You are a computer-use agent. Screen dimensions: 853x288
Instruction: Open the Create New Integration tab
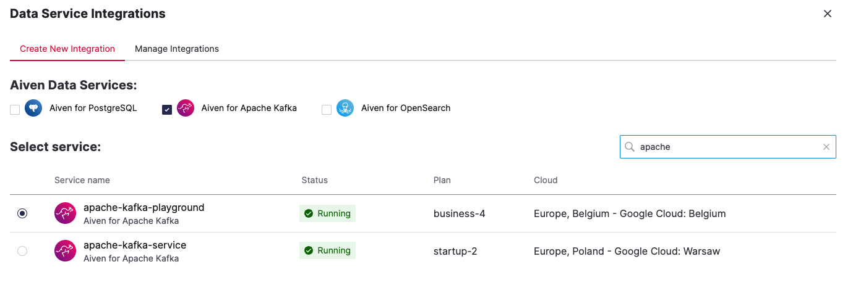pyautogui.click(x=67, y=49)
